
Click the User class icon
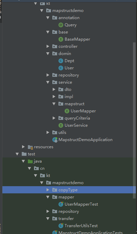click(x=61, y=68)
